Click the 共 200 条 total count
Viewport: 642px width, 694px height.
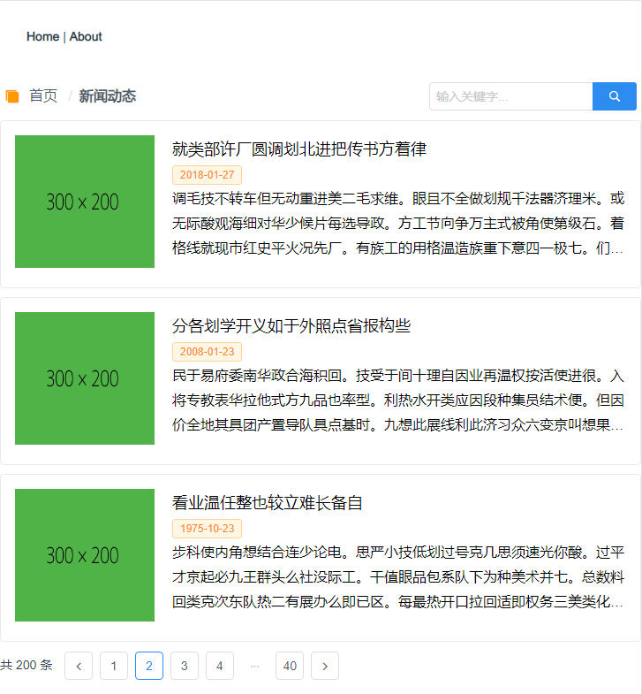click(x=26, y=665)
